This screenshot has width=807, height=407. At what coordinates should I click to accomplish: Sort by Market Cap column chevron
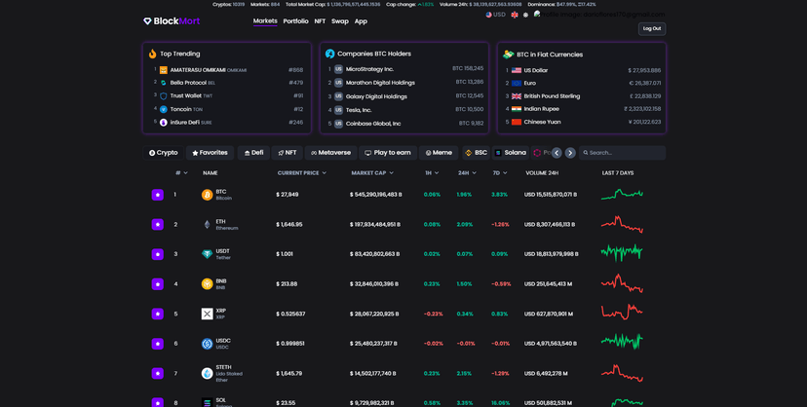point(391,173)
